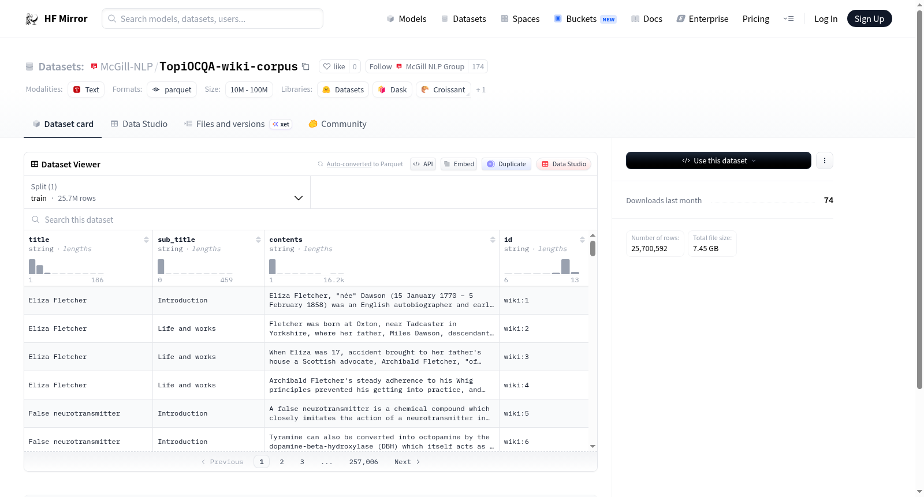The width and height of the screenshot is (924, 497).
Task: Click the McGill-NLP organization avatar icon
Action: point(94,66)
